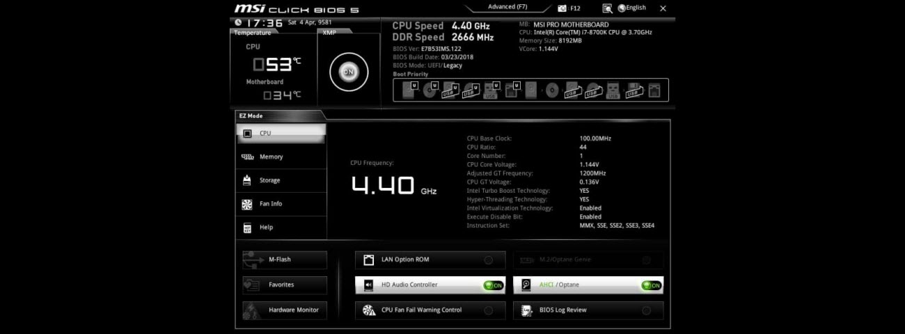Turn off HD Audio Controller switch

tap(493, 285)
